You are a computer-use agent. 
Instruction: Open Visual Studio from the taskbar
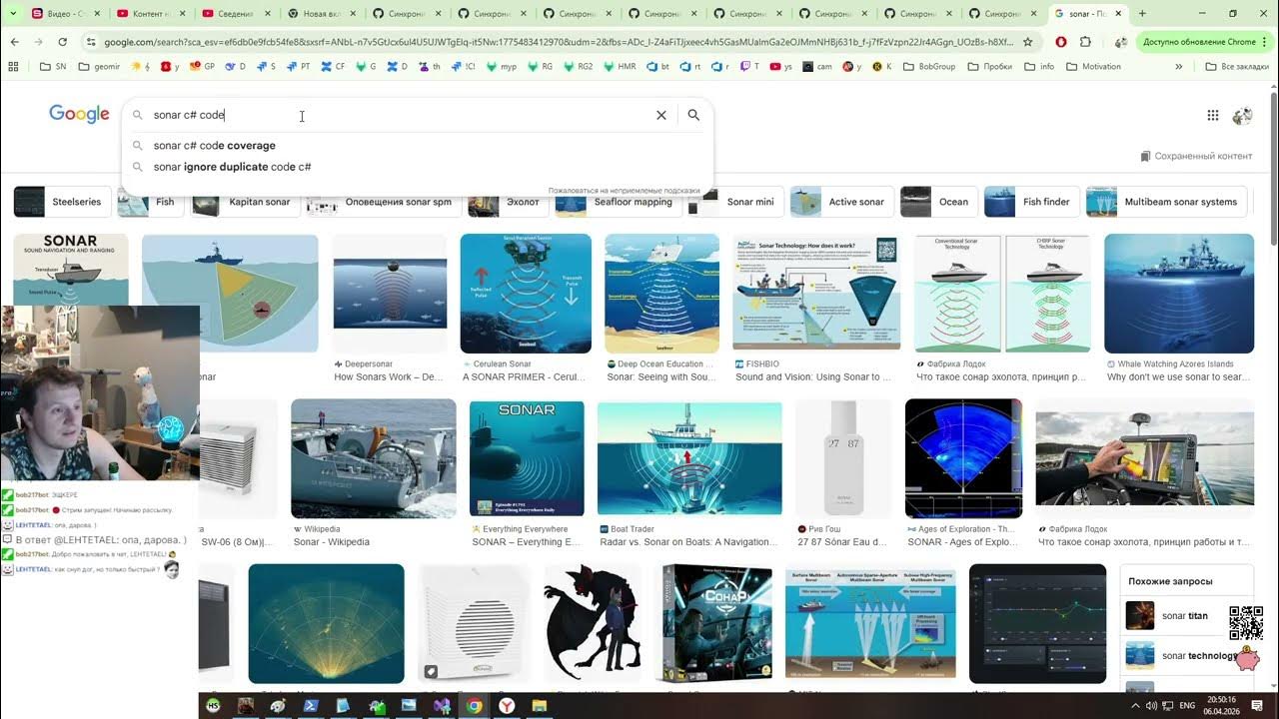[x=442, y=706]
